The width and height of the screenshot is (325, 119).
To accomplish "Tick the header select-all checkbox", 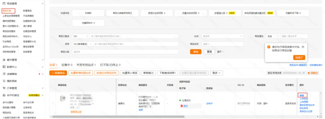I will pos(53,85).
